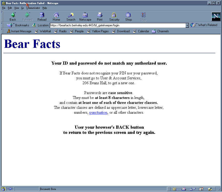Go back with the Back toolbar button

pyautogui.click(x=13, y=17)
